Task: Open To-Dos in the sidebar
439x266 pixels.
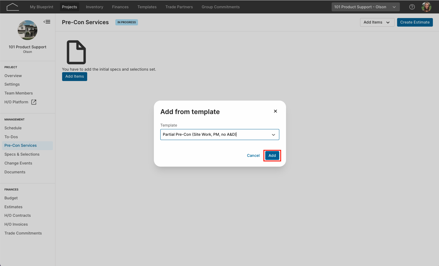Action: [x=11, y=137]
